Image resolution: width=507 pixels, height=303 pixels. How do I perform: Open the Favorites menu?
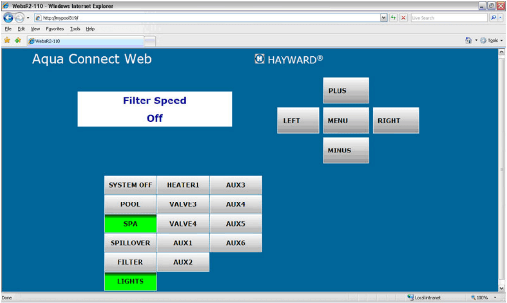pyautogui.click(x=55, y=29)
